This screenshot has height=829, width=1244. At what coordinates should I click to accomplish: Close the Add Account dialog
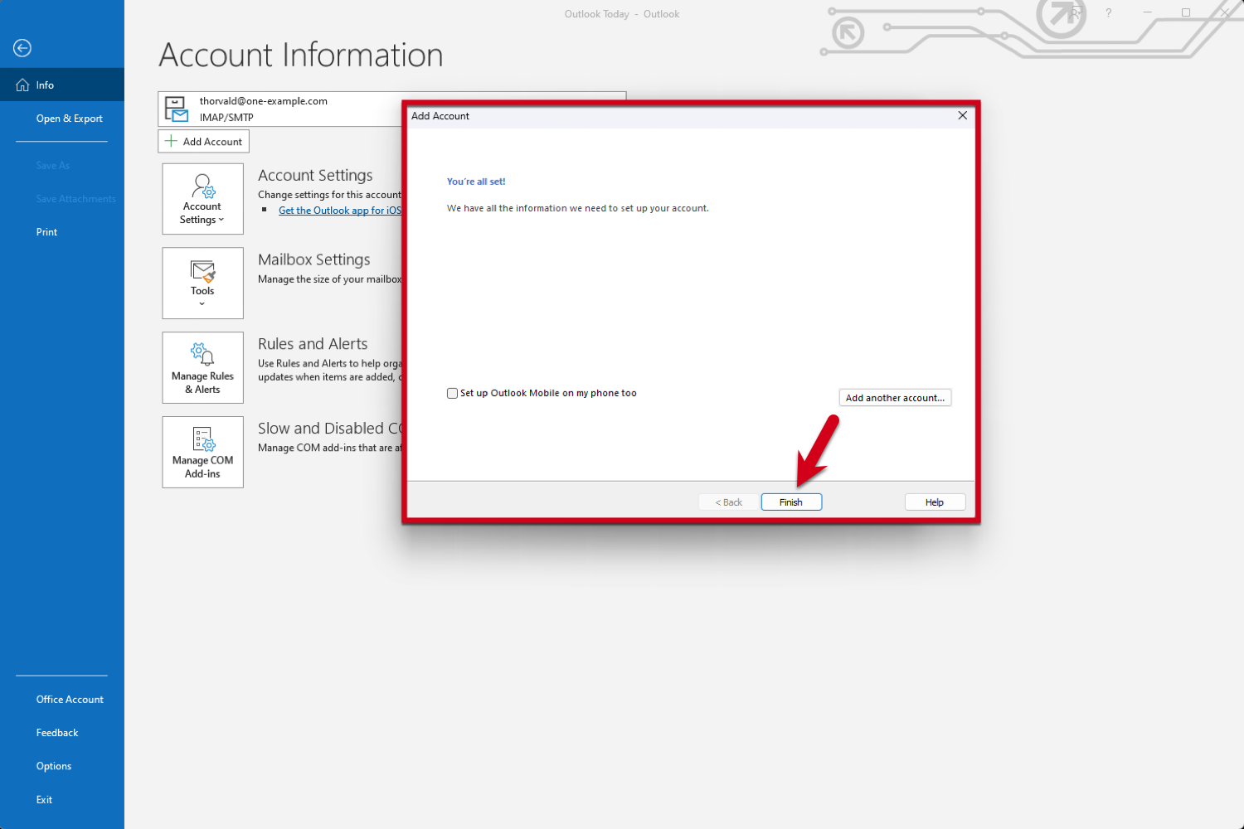(962, 115)
